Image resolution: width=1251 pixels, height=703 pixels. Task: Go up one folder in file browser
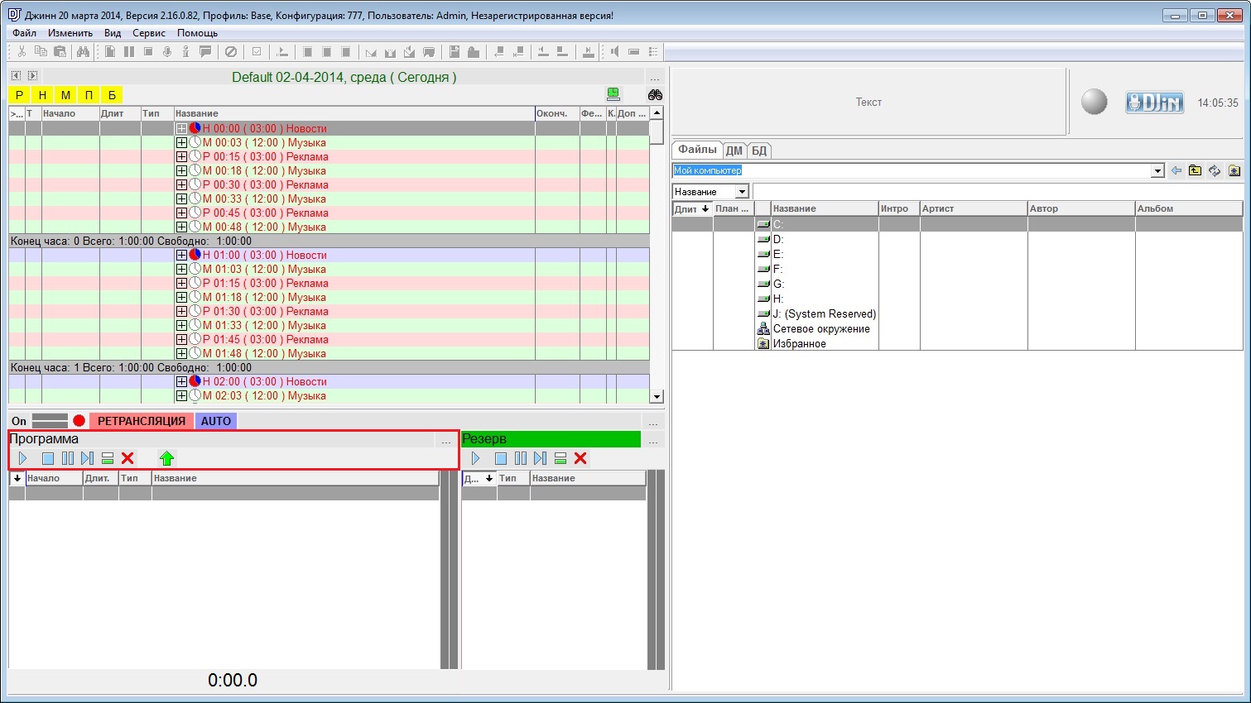1196,170
